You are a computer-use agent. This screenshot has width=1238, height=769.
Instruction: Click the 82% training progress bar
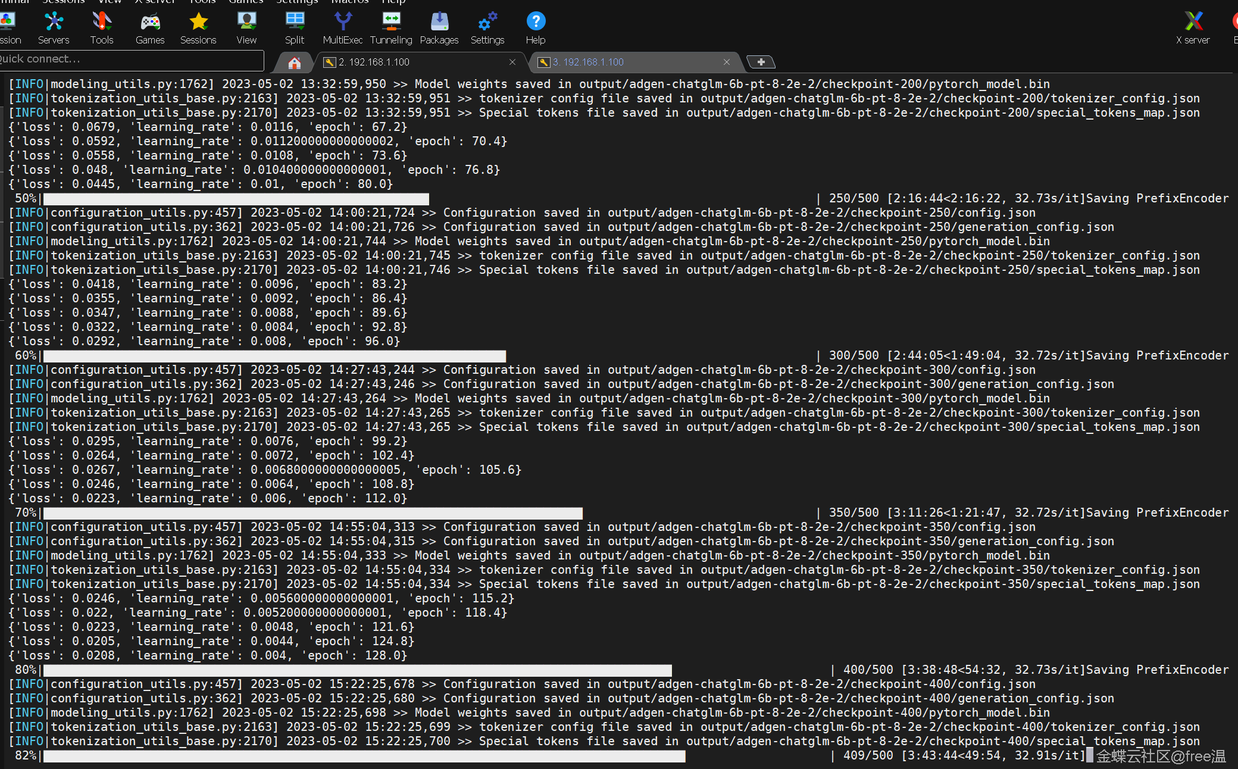coord(364,756)
